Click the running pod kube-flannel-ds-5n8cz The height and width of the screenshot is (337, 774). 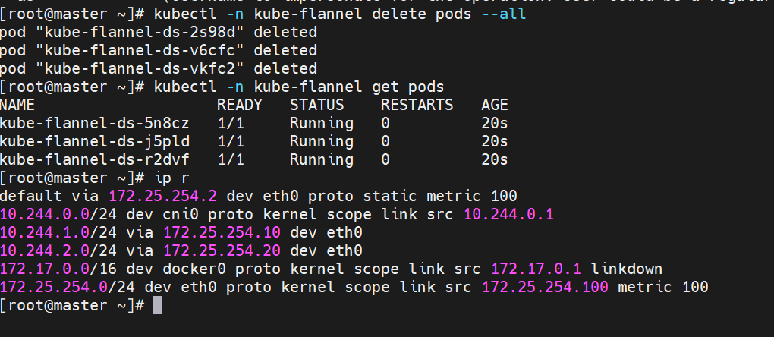pos(95,124)
